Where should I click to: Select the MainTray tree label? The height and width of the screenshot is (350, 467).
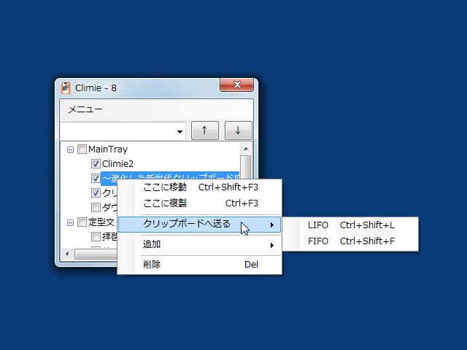tap(108, 149)
